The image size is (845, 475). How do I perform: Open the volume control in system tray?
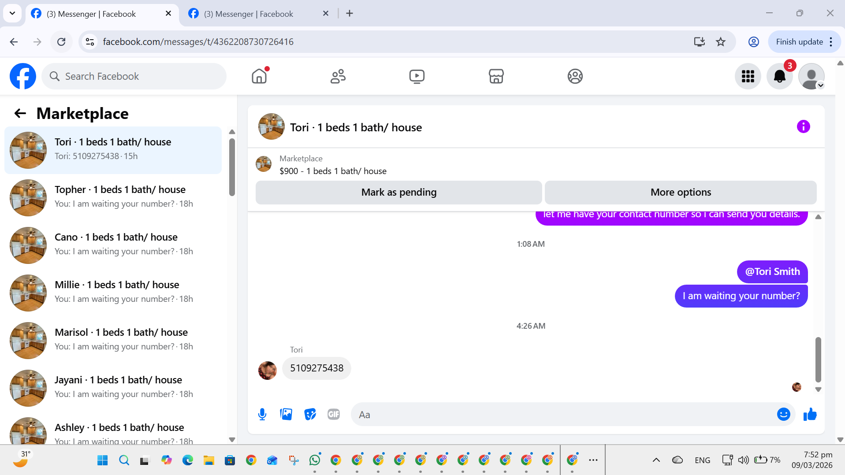pos(743,460)
